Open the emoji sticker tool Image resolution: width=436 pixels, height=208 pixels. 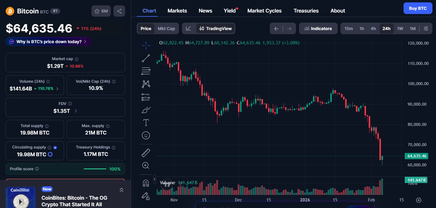pyautogui.click(x=146, y=135)
